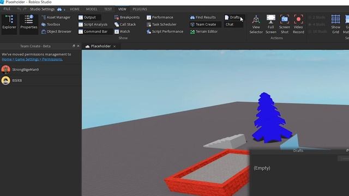Image resolution: width=349 pixels, height=196 pixels.
Task: Switch to the VIEW ribbon tab
Action: [122, 9]
